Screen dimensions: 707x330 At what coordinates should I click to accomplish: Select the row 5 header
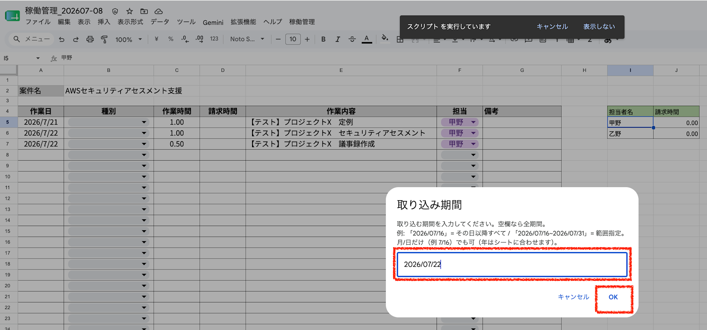[8, 122]
